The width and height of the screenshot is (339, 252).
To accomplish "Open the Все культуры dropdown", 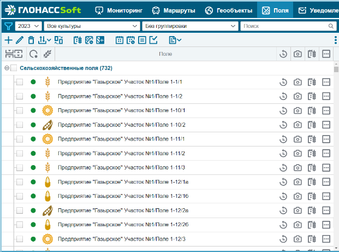I will [92, 26].
